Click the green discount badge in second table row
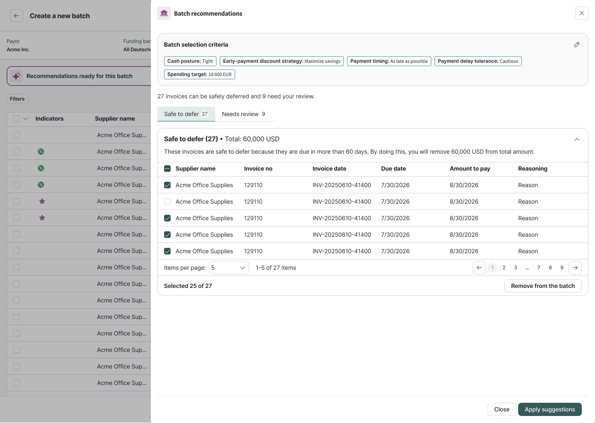 tap(41, 152)
